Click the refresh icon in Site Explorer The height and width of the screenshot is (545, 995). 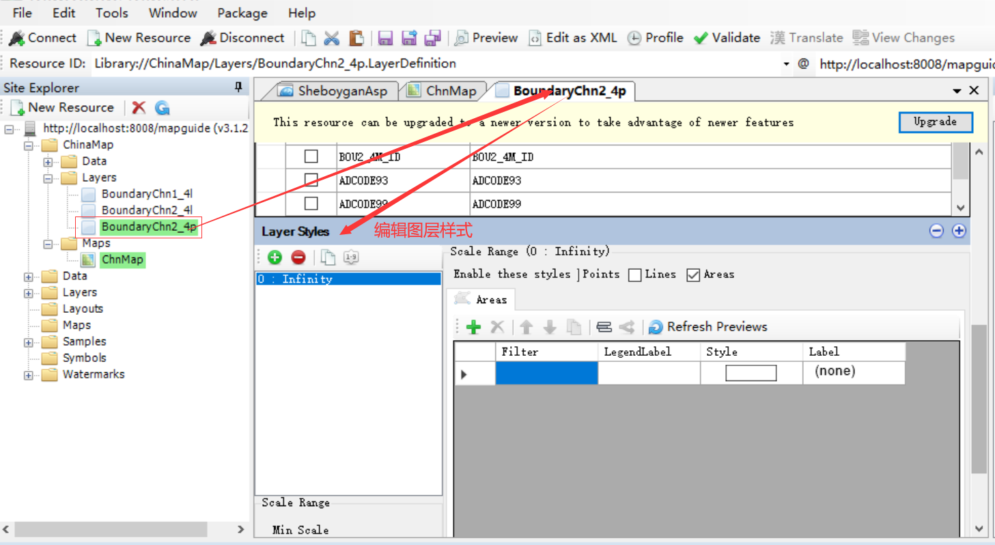pyautogui.click(x=162, y=107)
